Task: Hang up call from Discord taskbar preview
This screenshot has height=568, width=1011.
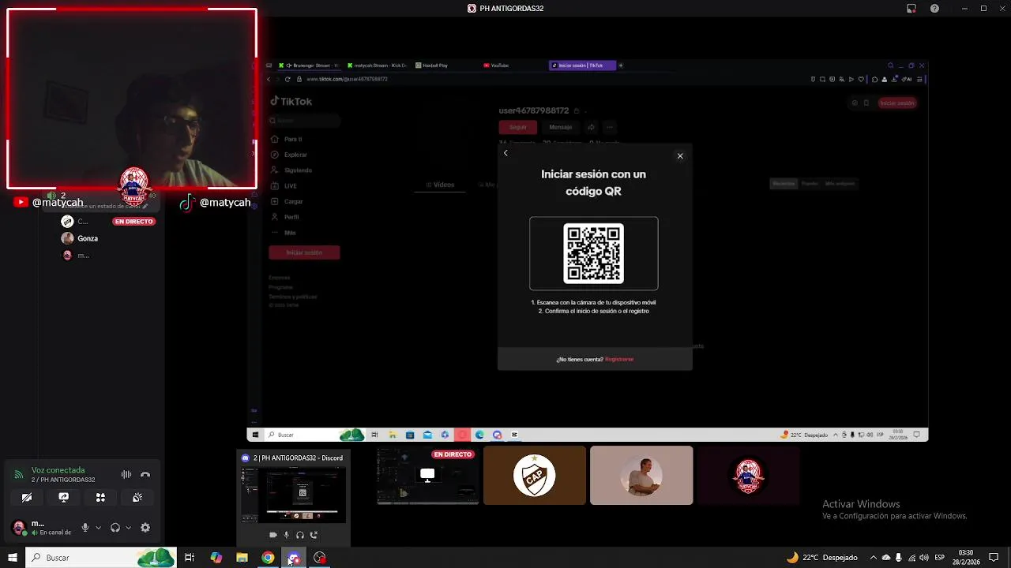Action: pyautogui.click(x=314, y=535)
